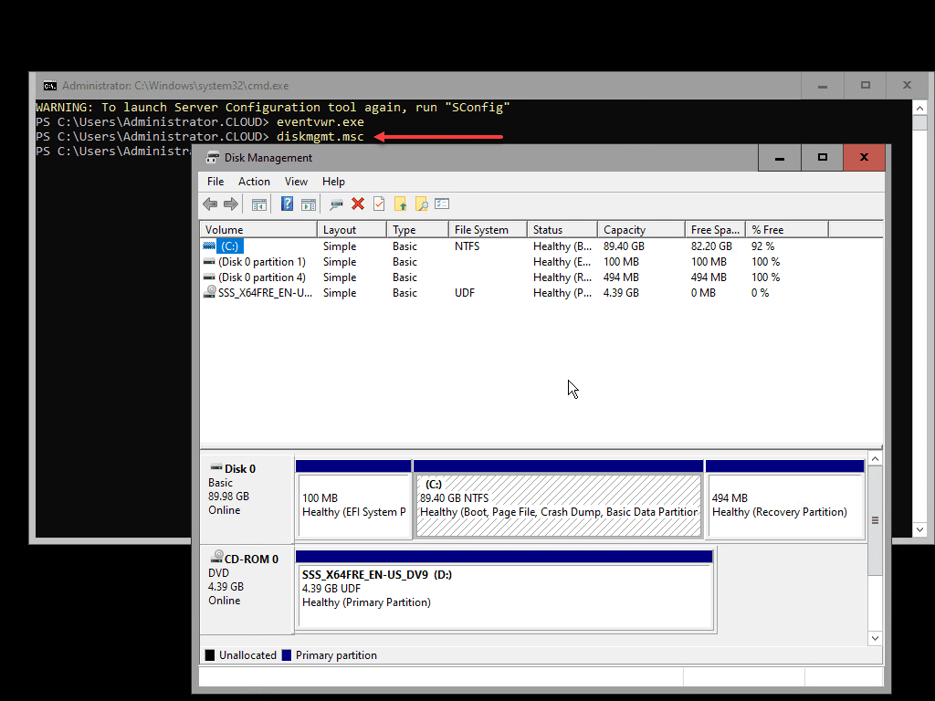Open Help with the blue question mark icon
Image resolution: width=935 pixels, height=701 pixels.
287,204
